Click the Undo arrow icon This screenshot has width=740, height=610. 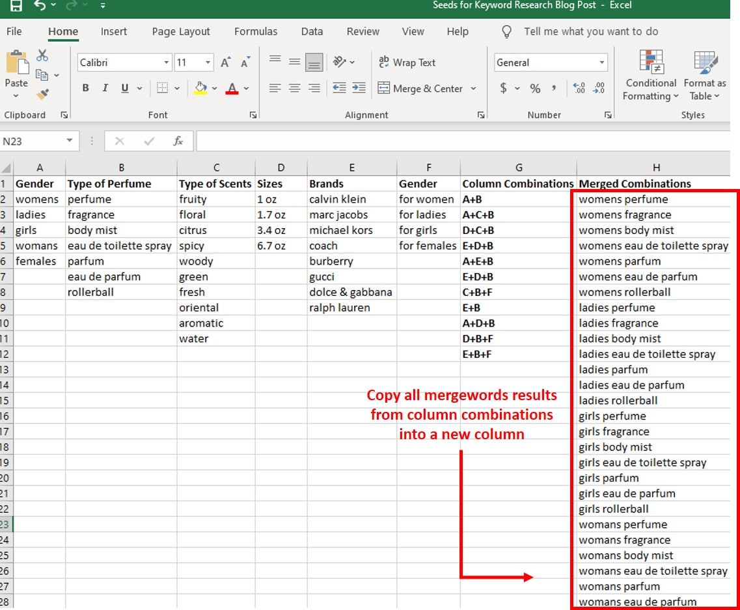pyautogui.click(x=40, y=5)
